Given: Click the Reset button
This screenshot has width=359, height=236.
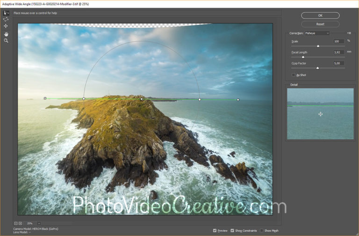Looking at the screenshot, I should click(320, 24).
